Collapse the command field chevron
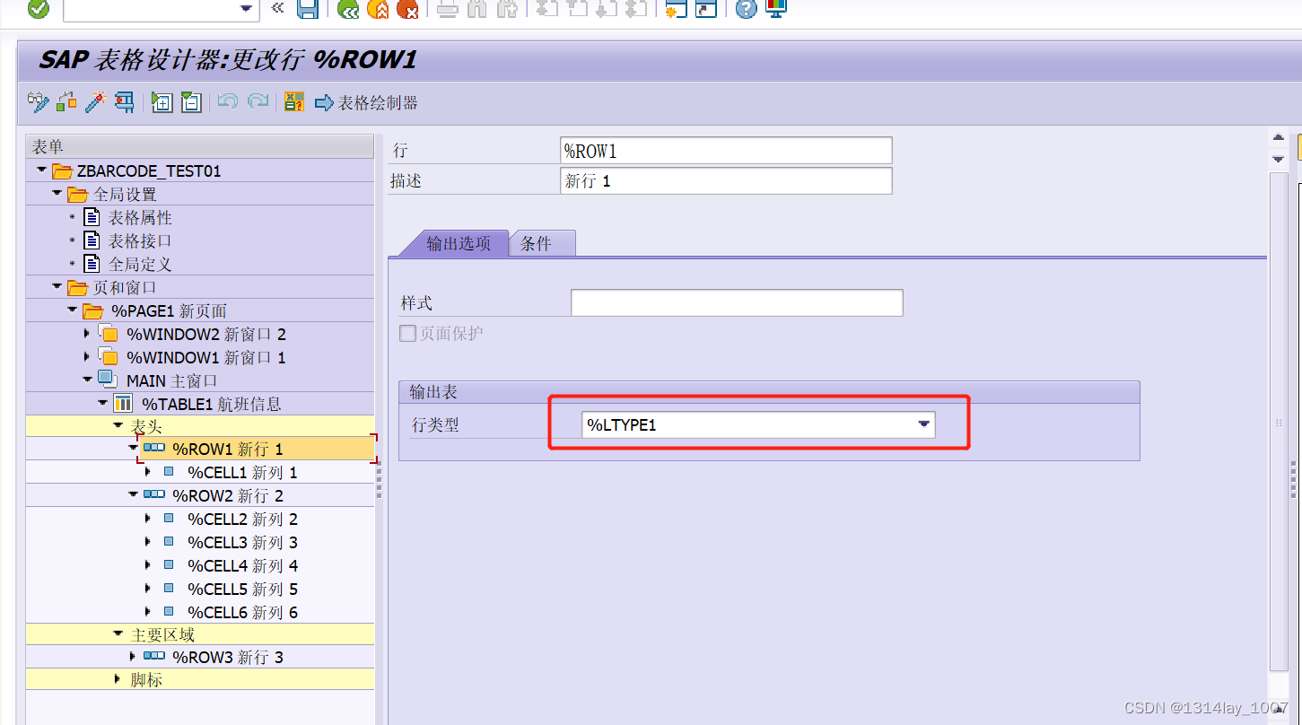 (x=277, y=8)
